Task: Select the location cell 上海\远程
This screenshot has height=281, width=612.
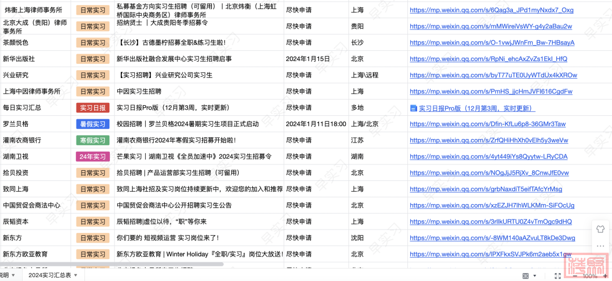Action: point(378,75)
